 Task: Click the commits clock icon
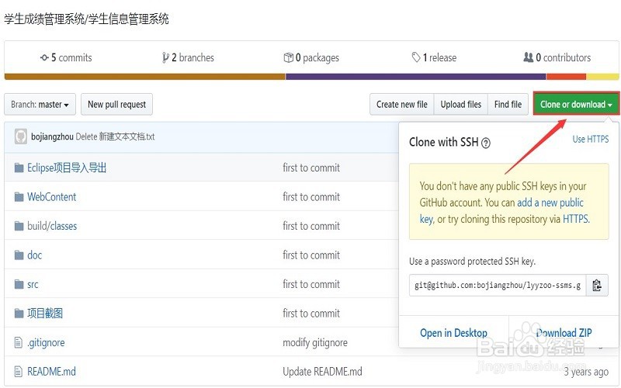pos(44,57)
